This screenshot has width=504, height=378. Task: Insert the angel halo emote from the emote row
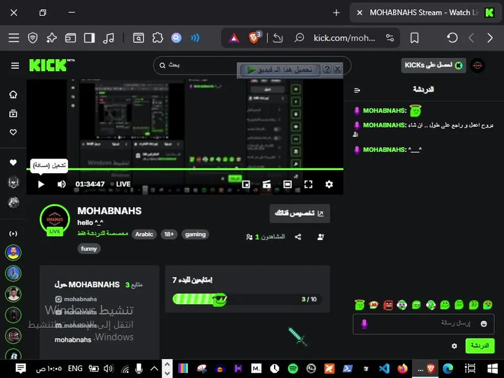[359, 304]
